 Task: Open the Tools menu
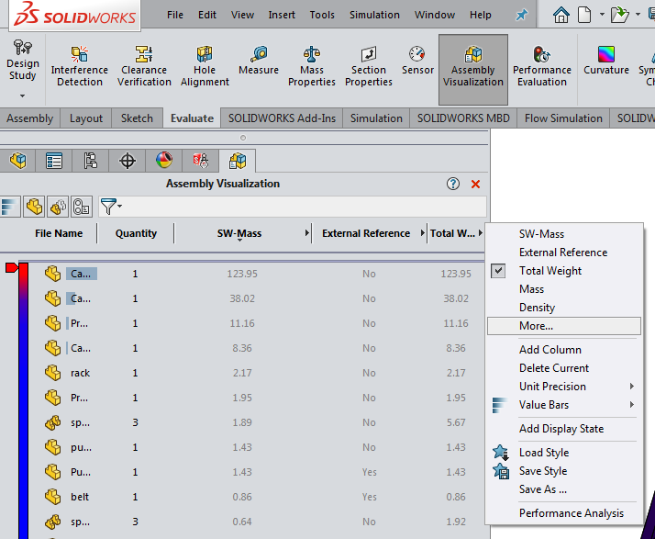322,15
